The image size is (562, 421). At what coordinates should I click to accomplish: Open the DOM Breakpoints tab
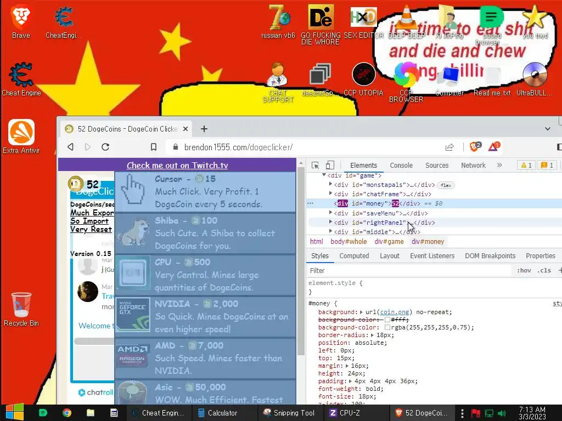(490, 256)
